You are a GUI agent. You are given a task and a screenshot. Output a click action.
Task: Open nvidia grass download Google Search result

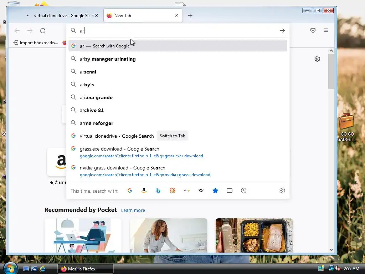point(178,171)
